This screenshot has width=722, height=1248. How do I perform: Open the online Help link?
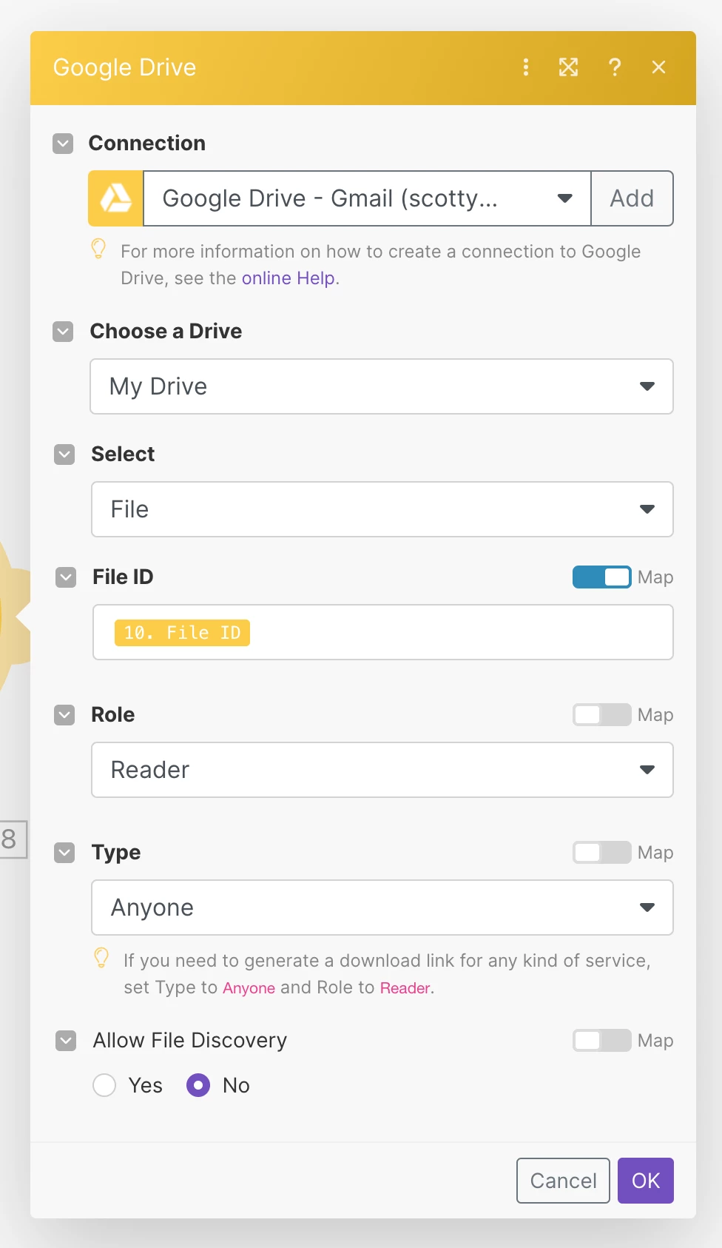point(289,278)
